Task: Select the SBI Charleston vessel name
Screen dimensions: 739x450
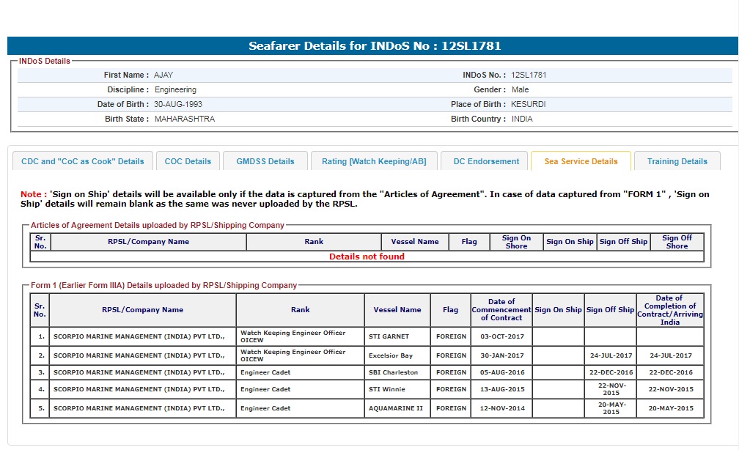Action: click(393, 372)
